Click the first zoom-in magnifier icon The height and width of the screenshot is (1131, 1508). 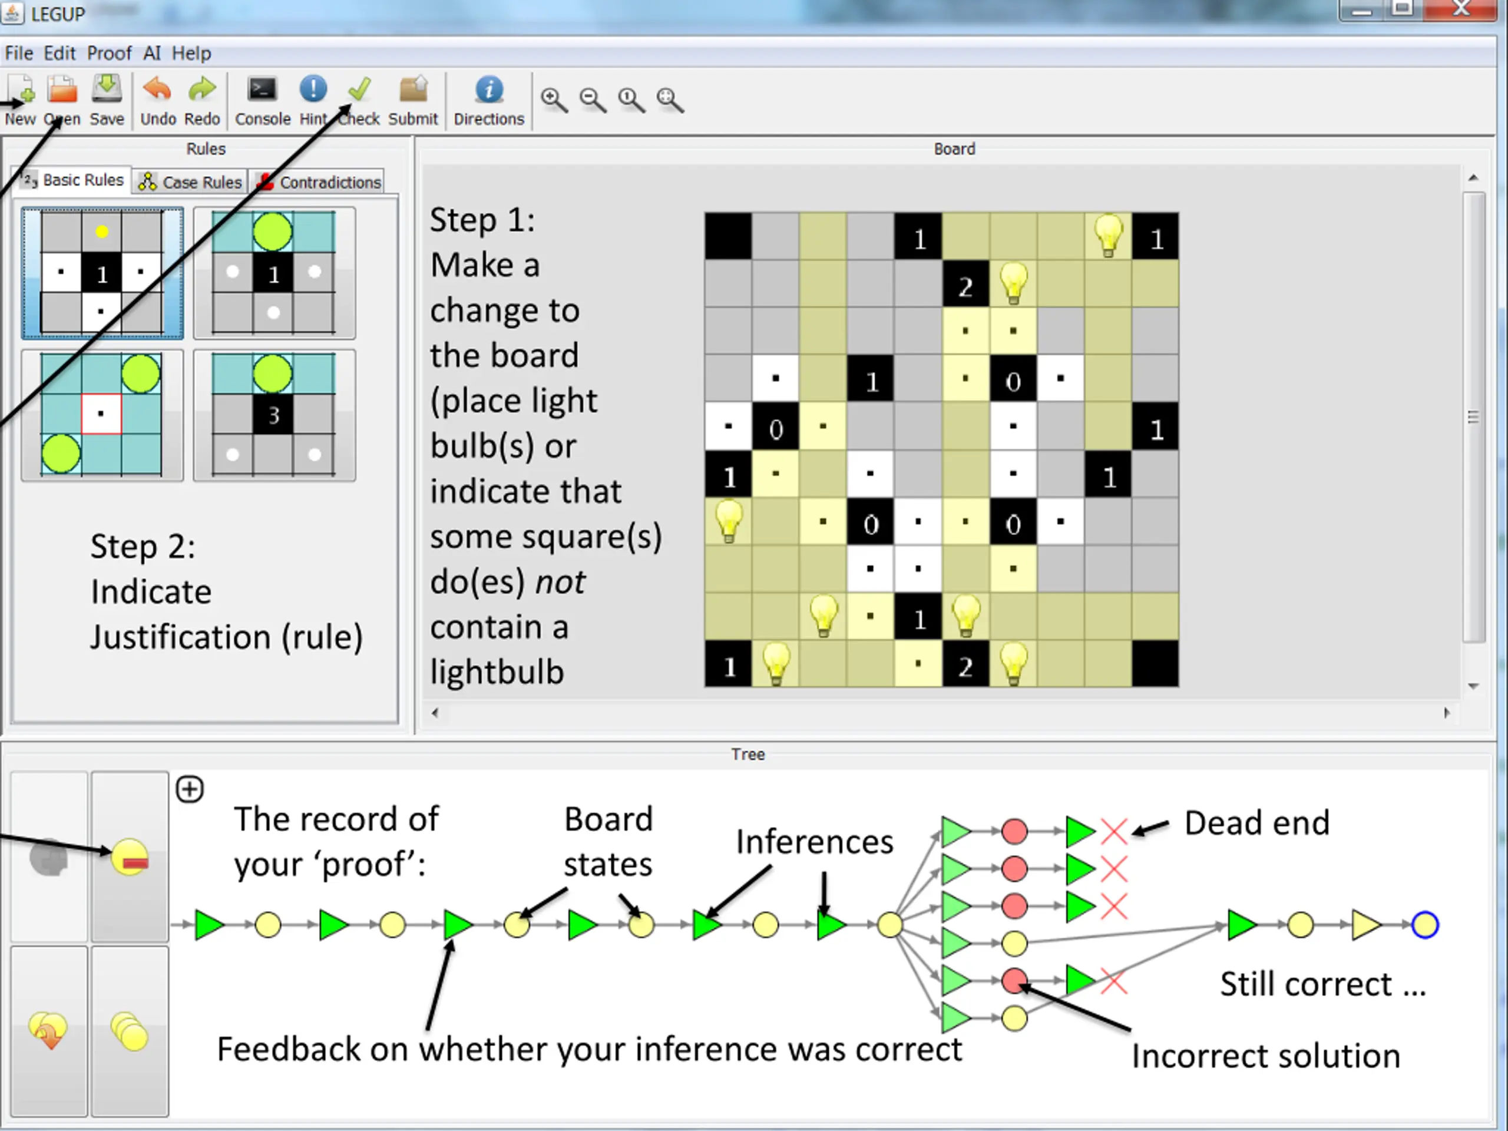(554, 100)
